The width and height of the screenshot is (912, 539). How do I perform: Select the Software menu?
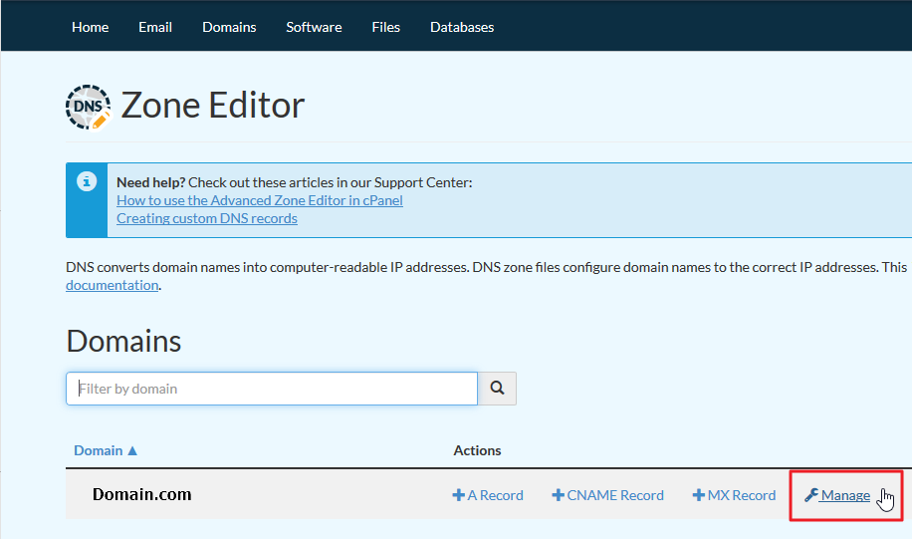pos(314,27)
